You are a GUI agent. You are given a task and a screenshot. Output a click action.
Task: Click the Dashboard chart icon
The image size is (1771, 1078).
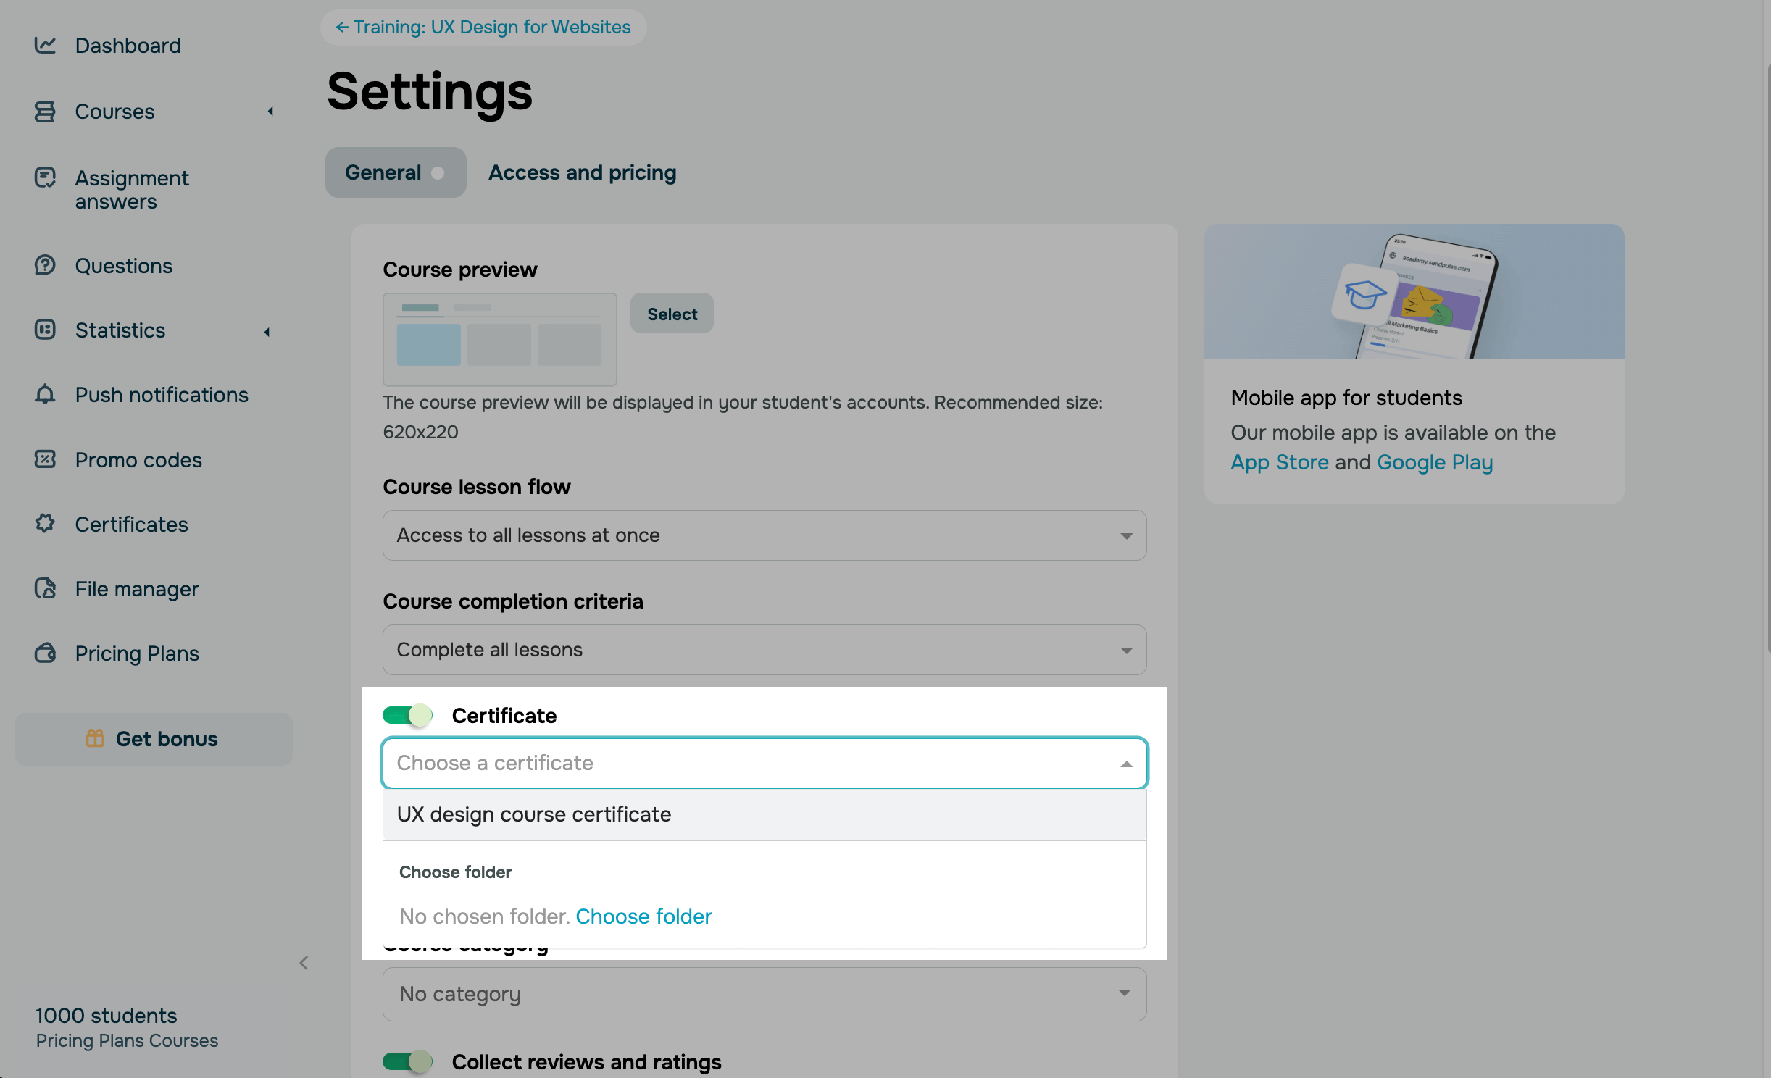click(45, 46)
